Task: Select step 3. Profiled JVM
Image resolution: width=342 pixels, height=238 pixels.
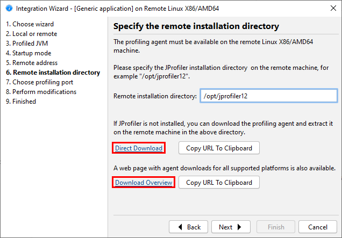Action: tap(27, 44)
